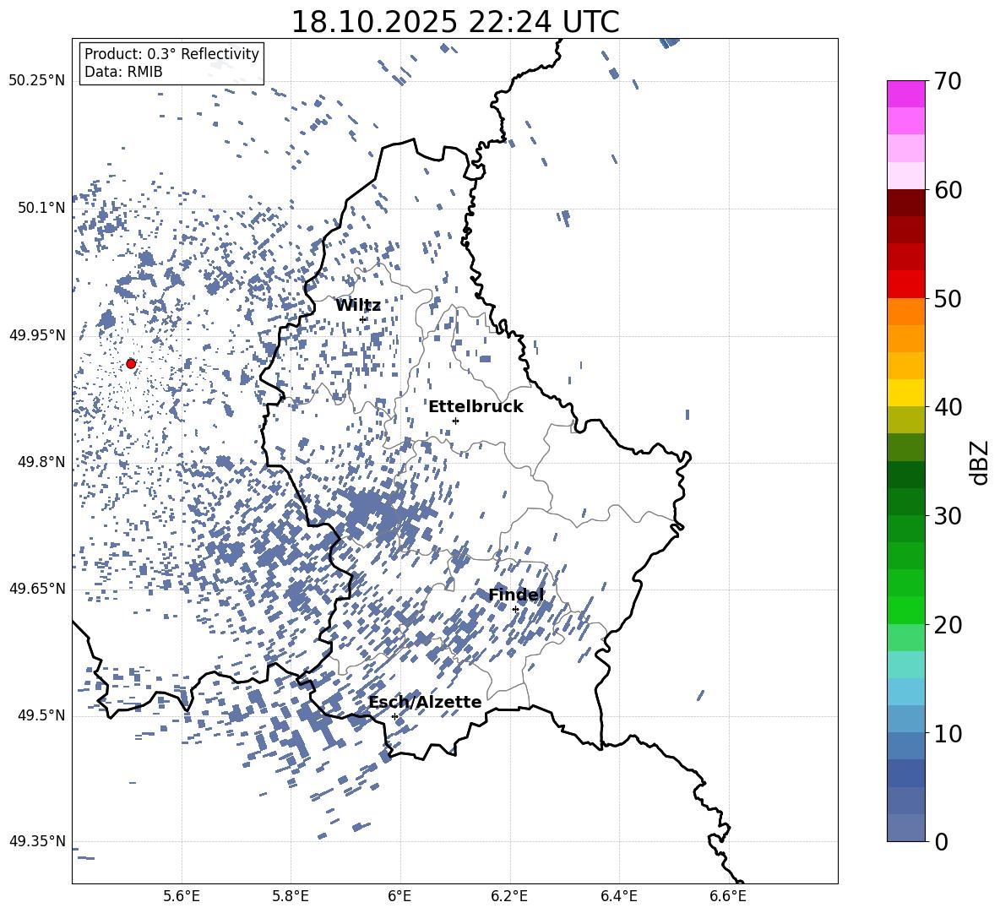Click the 30 tick on the colorbar

947,516
